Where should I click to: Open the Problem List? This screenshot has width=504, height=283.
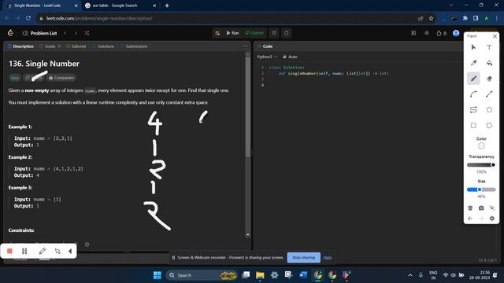click(39, 33)
